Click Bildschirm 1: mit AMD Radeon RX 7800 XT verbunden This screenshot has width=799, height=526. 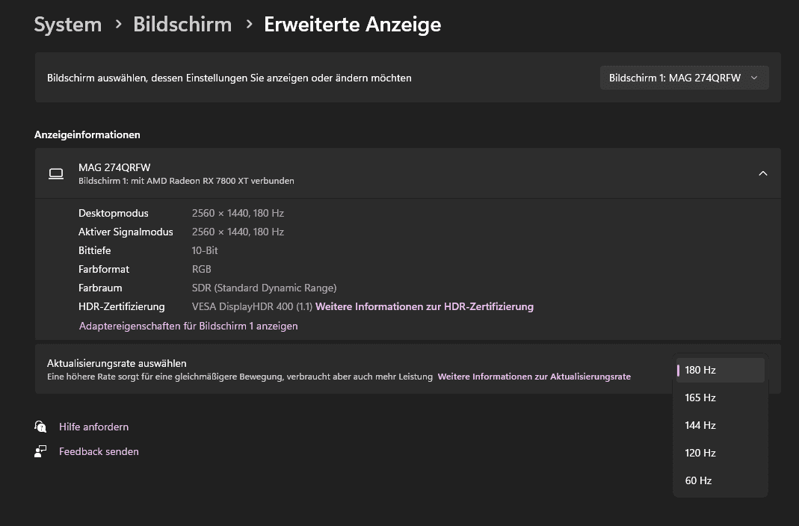coord(187,181)
